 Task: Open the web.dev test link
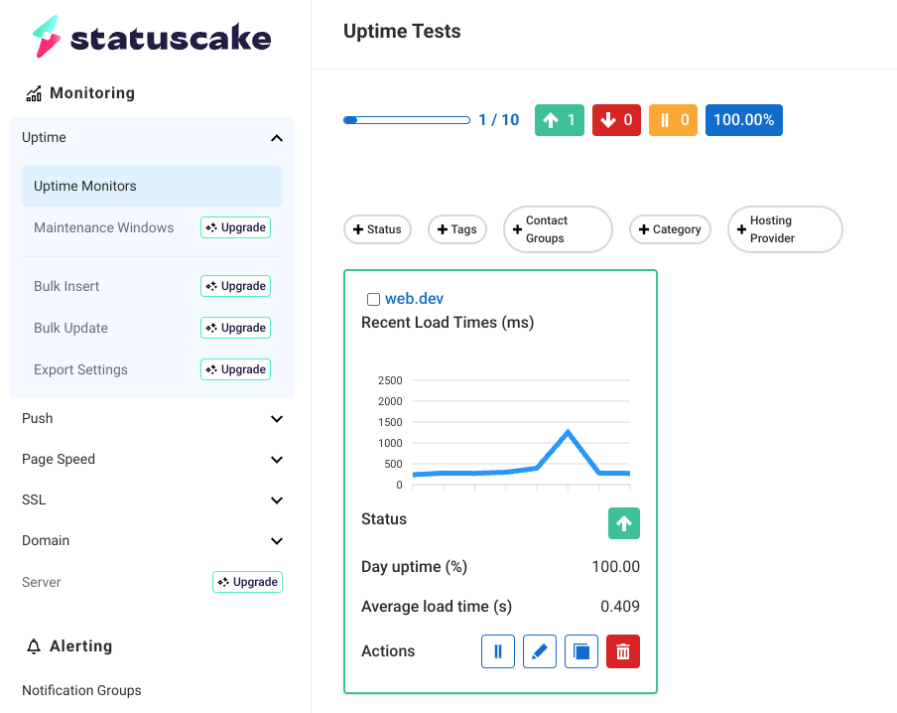414,298
